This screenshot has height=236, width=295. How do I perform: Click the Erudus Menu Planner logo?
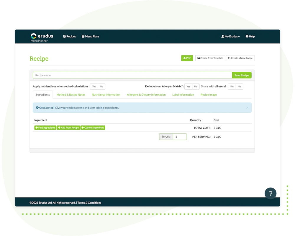click(42, 37)
